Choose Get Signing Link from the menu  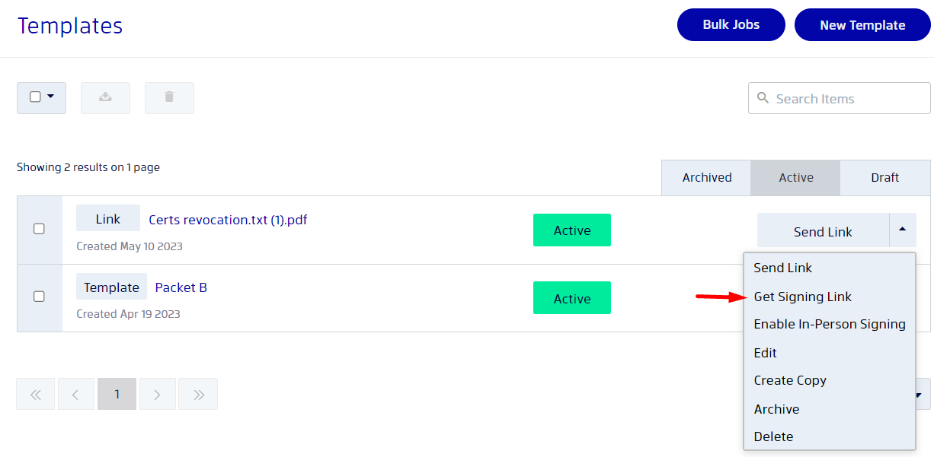[803, 297]
